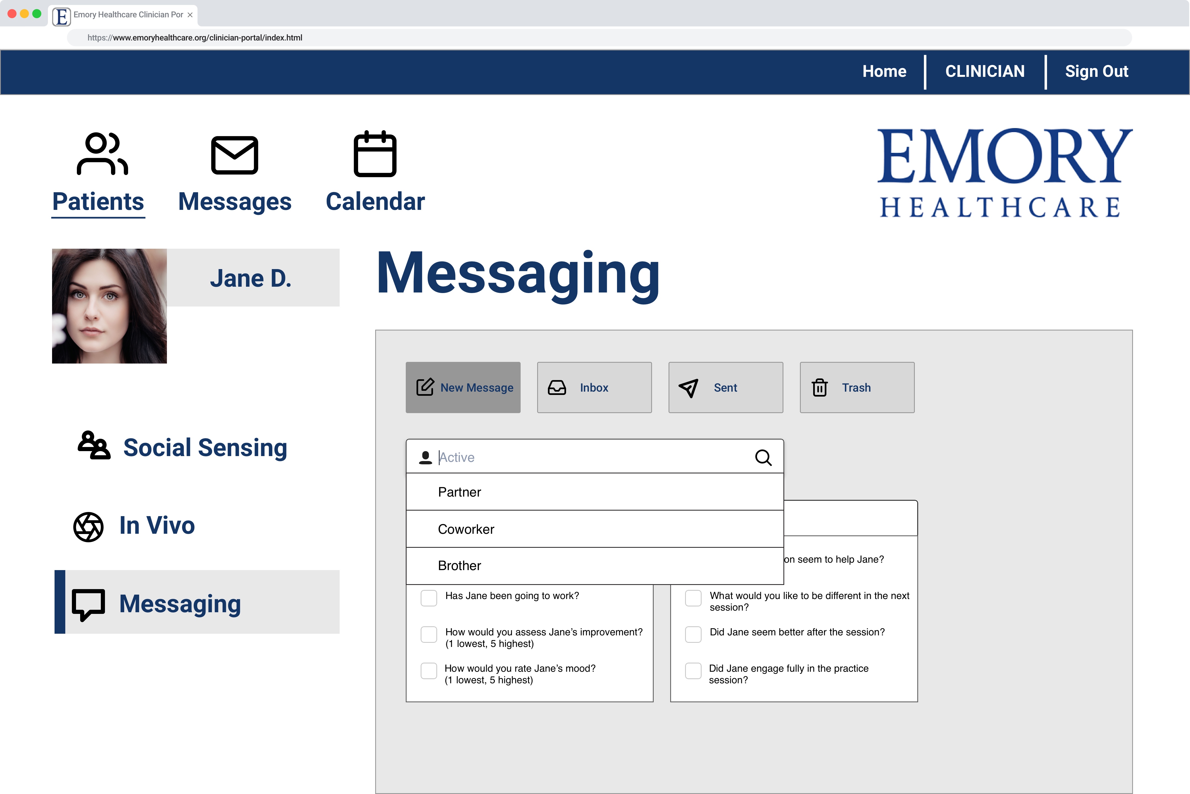Check 'How would you rate Jane's mood?'
The height and width of the screenshot is (794, 1190).
pos(429,670)
